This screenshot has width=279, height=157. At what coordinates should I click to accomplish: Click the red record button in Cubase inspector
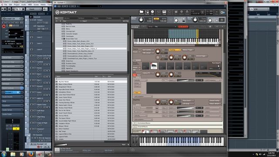(x=4, y=26)
